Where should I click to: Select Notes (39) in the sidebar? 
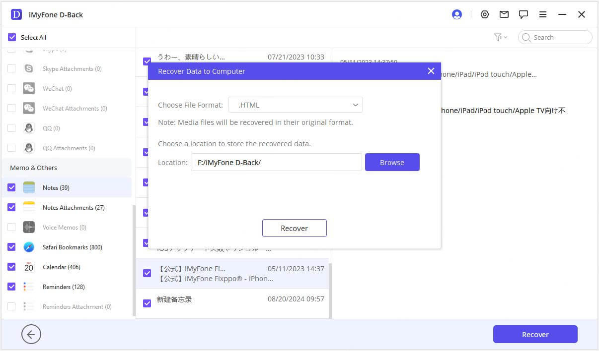coord(67,187)
